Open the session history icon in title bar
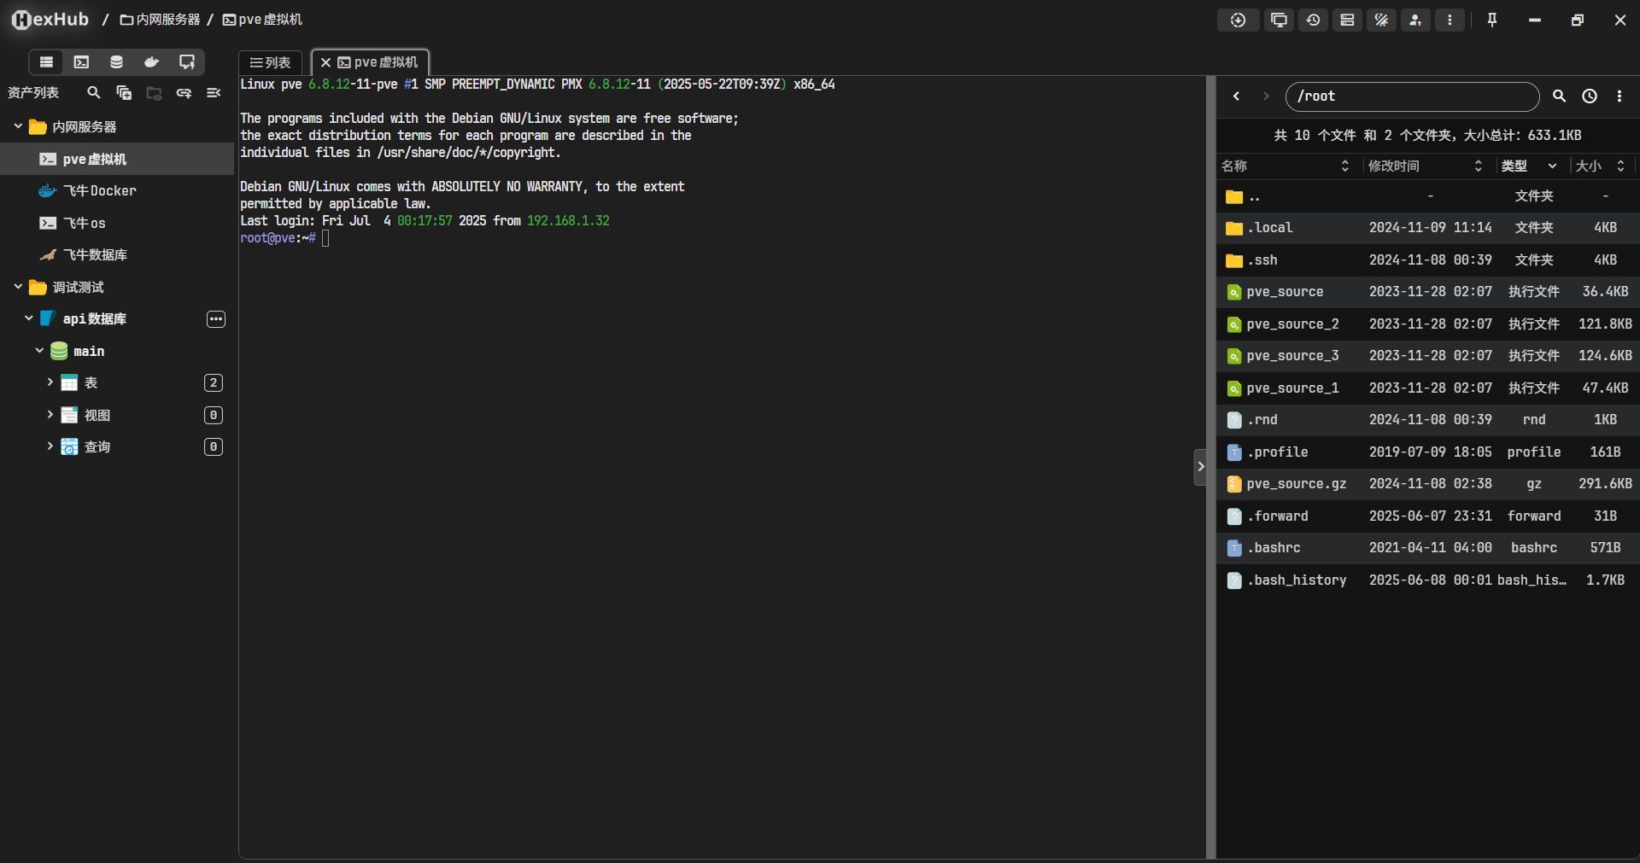 coord(1313,20)
